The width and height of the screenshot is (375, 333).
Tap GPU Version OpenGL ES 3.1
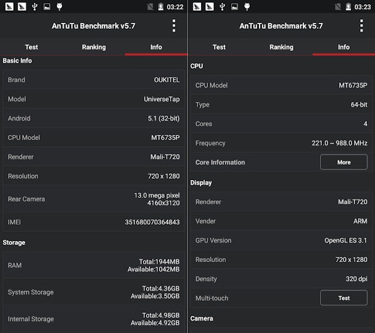coord(346,240)
